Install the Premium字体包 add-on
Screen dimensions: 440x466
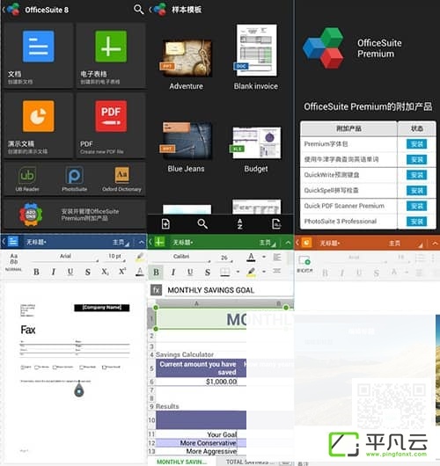pos(416,144)
